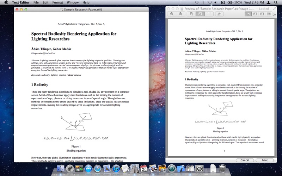The height and width of the screenshot is (176, 282).
Task: Select the hand Move tool in Preview
Action: [191, 14]
